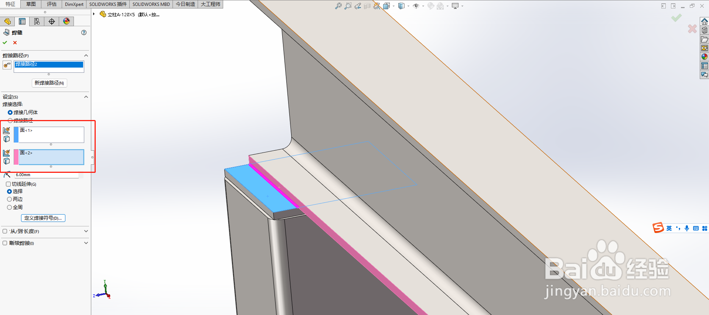Open the FeatureManager design tree tab
Image resolution: width=709 pixels, height=315 pixels.
[x=7, y=21]
